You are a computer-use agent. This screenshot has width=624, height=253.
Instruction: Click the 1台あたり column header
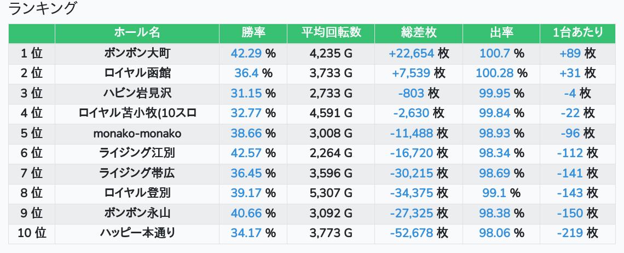[x=578, y=33]
